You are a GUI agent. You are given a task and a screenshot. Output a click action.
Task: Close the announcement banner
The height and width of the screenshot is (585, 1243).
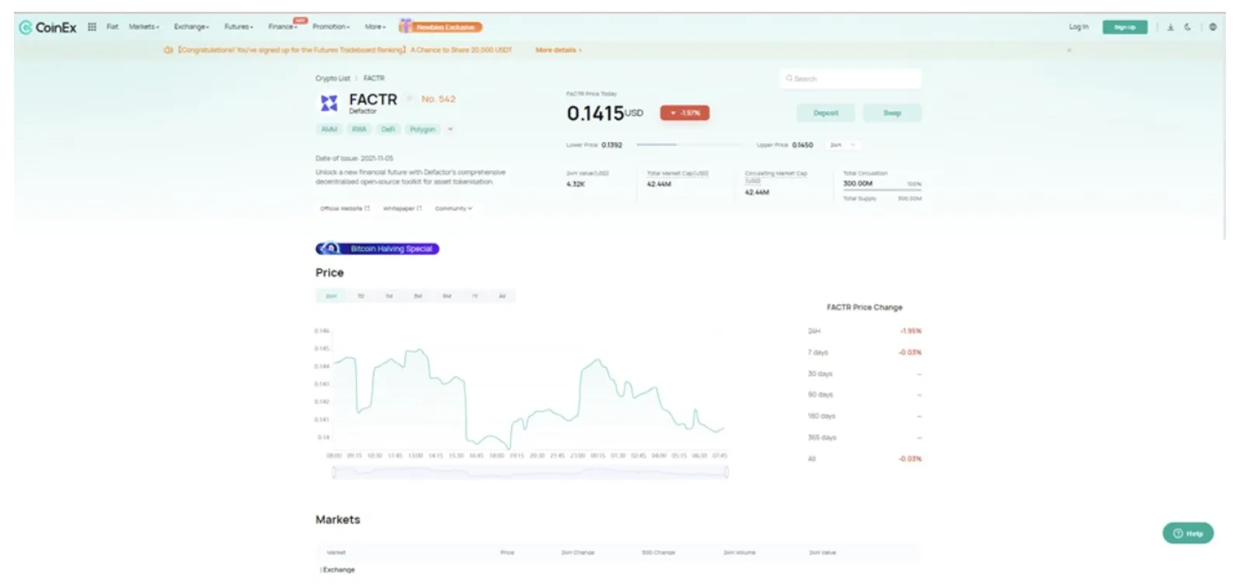pyautogui.click(x=1069, y=50)
